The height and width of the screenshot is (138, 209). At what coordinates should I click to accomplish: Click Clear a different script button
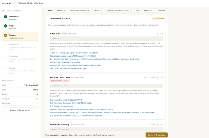point(20,110)
